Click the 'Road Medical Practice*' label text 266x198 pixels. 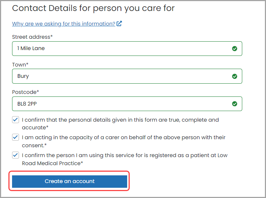point(52,163)
